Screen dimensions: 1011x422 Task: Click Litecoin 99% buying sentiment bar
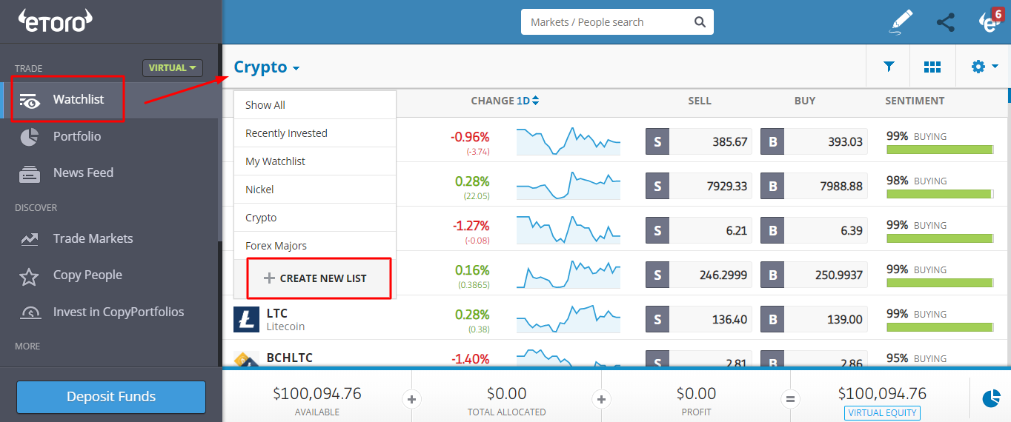[x=940, y=327]
